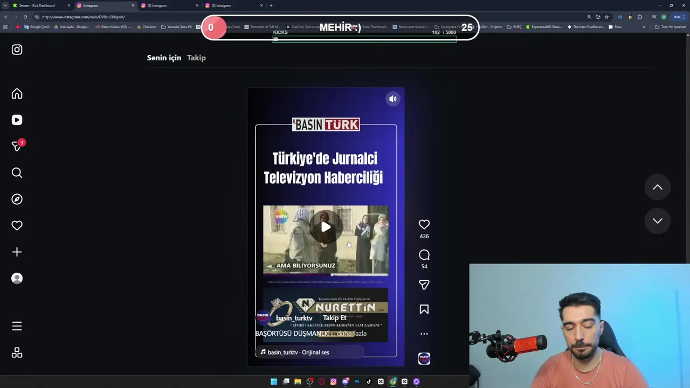The width and height of the screenshot is (690, 388).
Task: Click Takip Et follow button
Action: (335, 318)
